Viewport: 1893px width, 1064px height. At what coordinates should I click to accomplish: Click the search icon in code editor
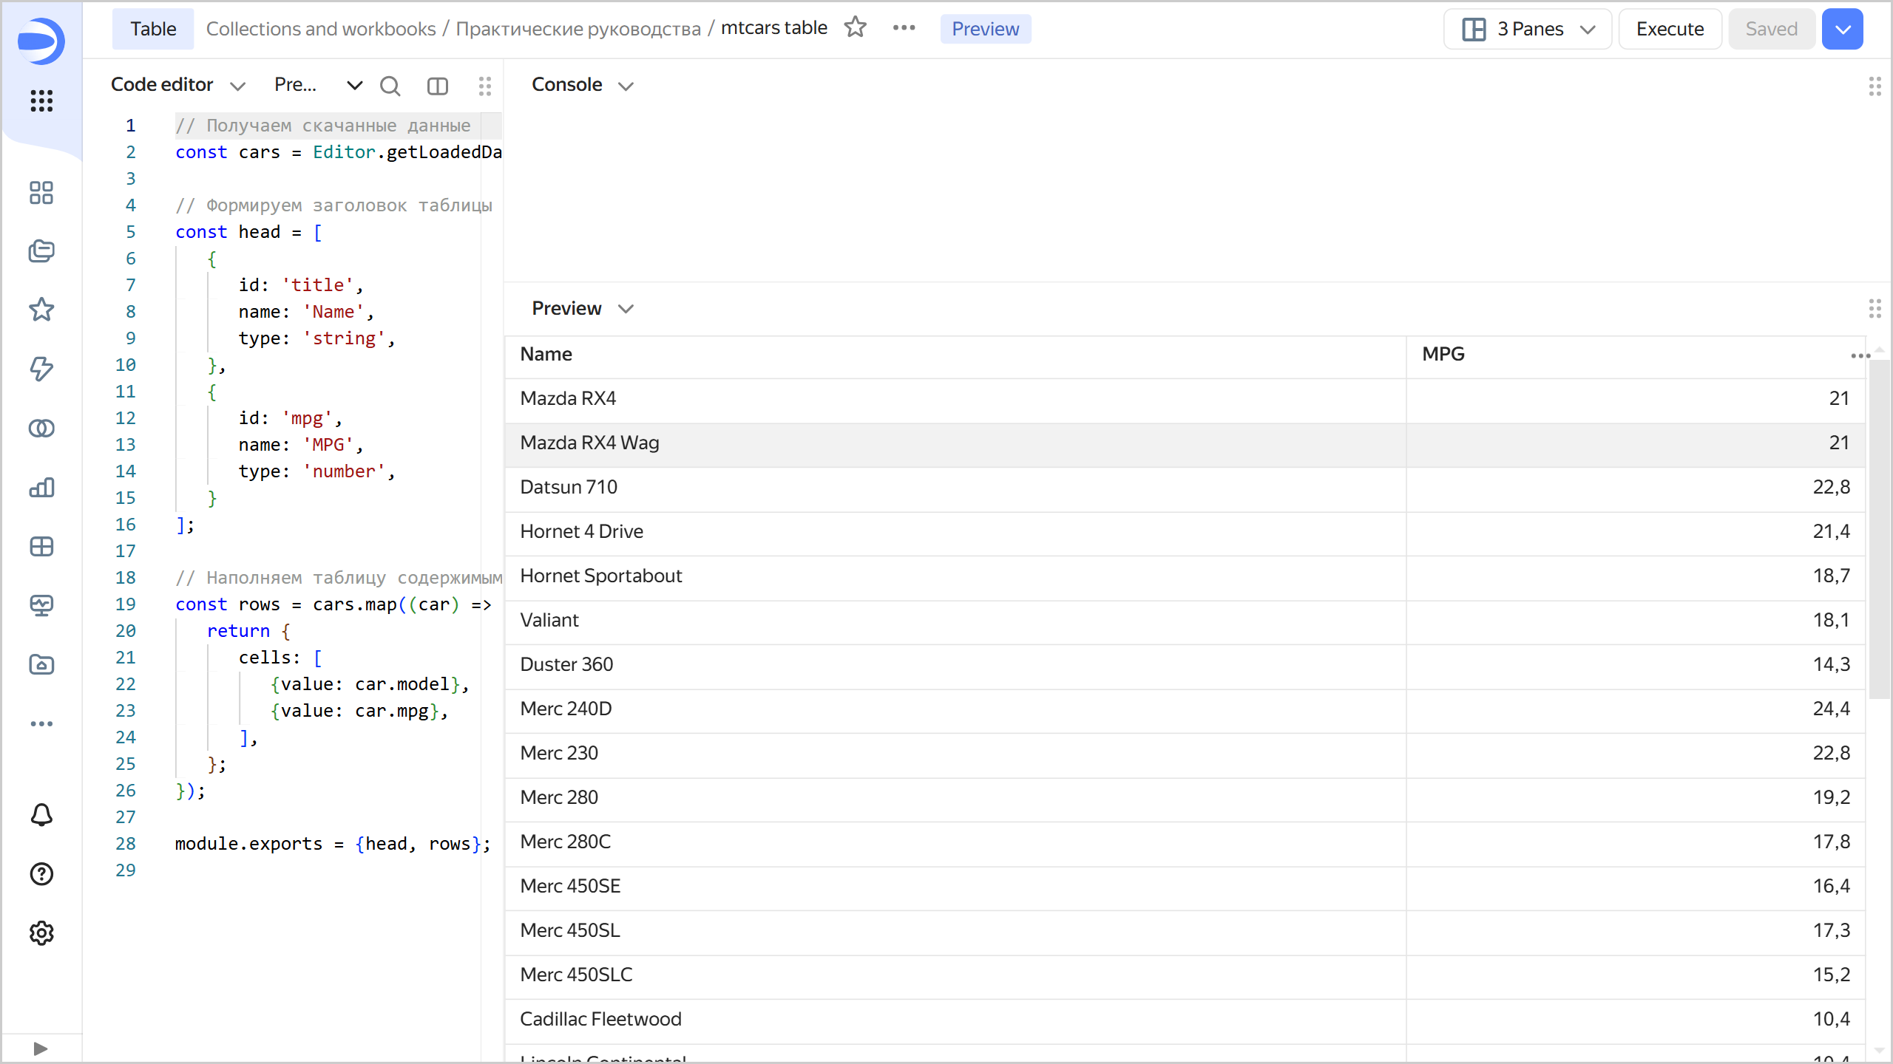tap(390, 86)
